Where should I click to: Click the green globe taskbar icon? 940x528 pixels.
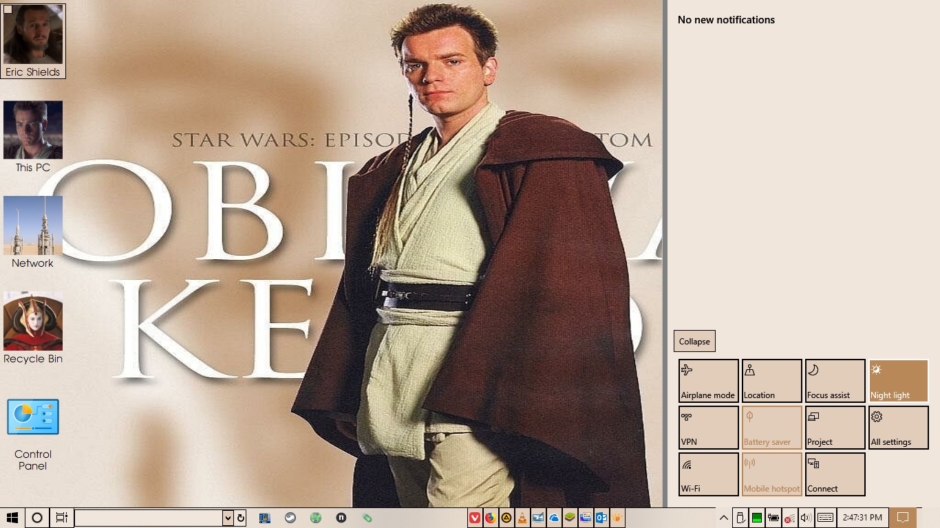[x=316, y=518]
